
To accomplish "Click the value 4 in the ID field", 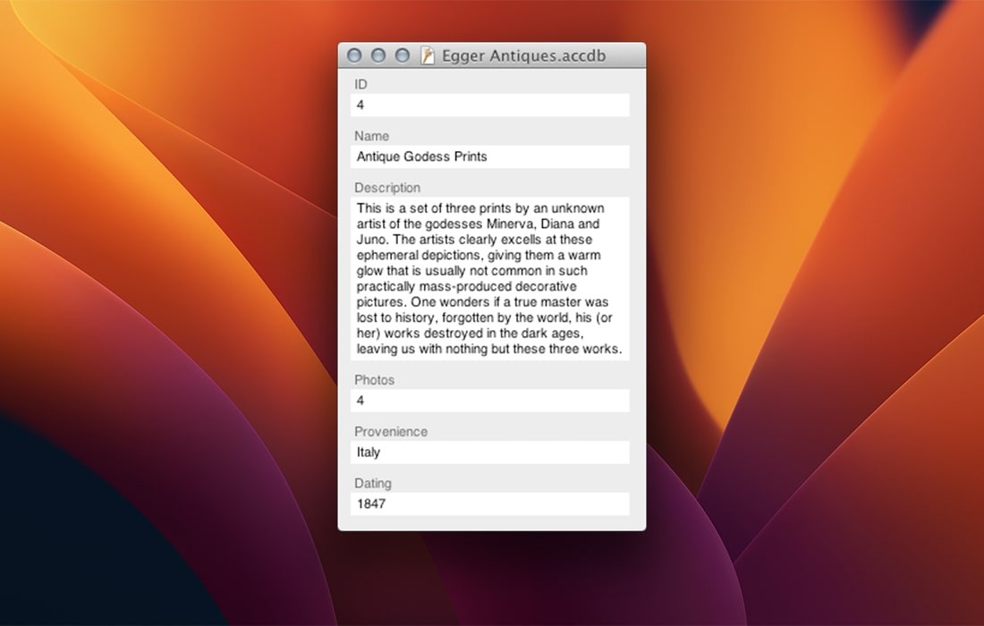I will pyautogui.click(x=361, y=105).
